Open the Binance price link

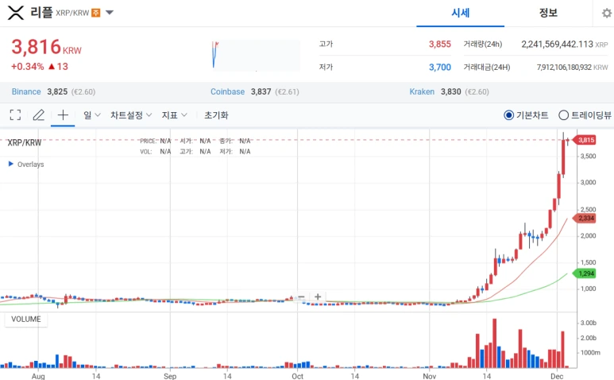[x=26, y=91]
